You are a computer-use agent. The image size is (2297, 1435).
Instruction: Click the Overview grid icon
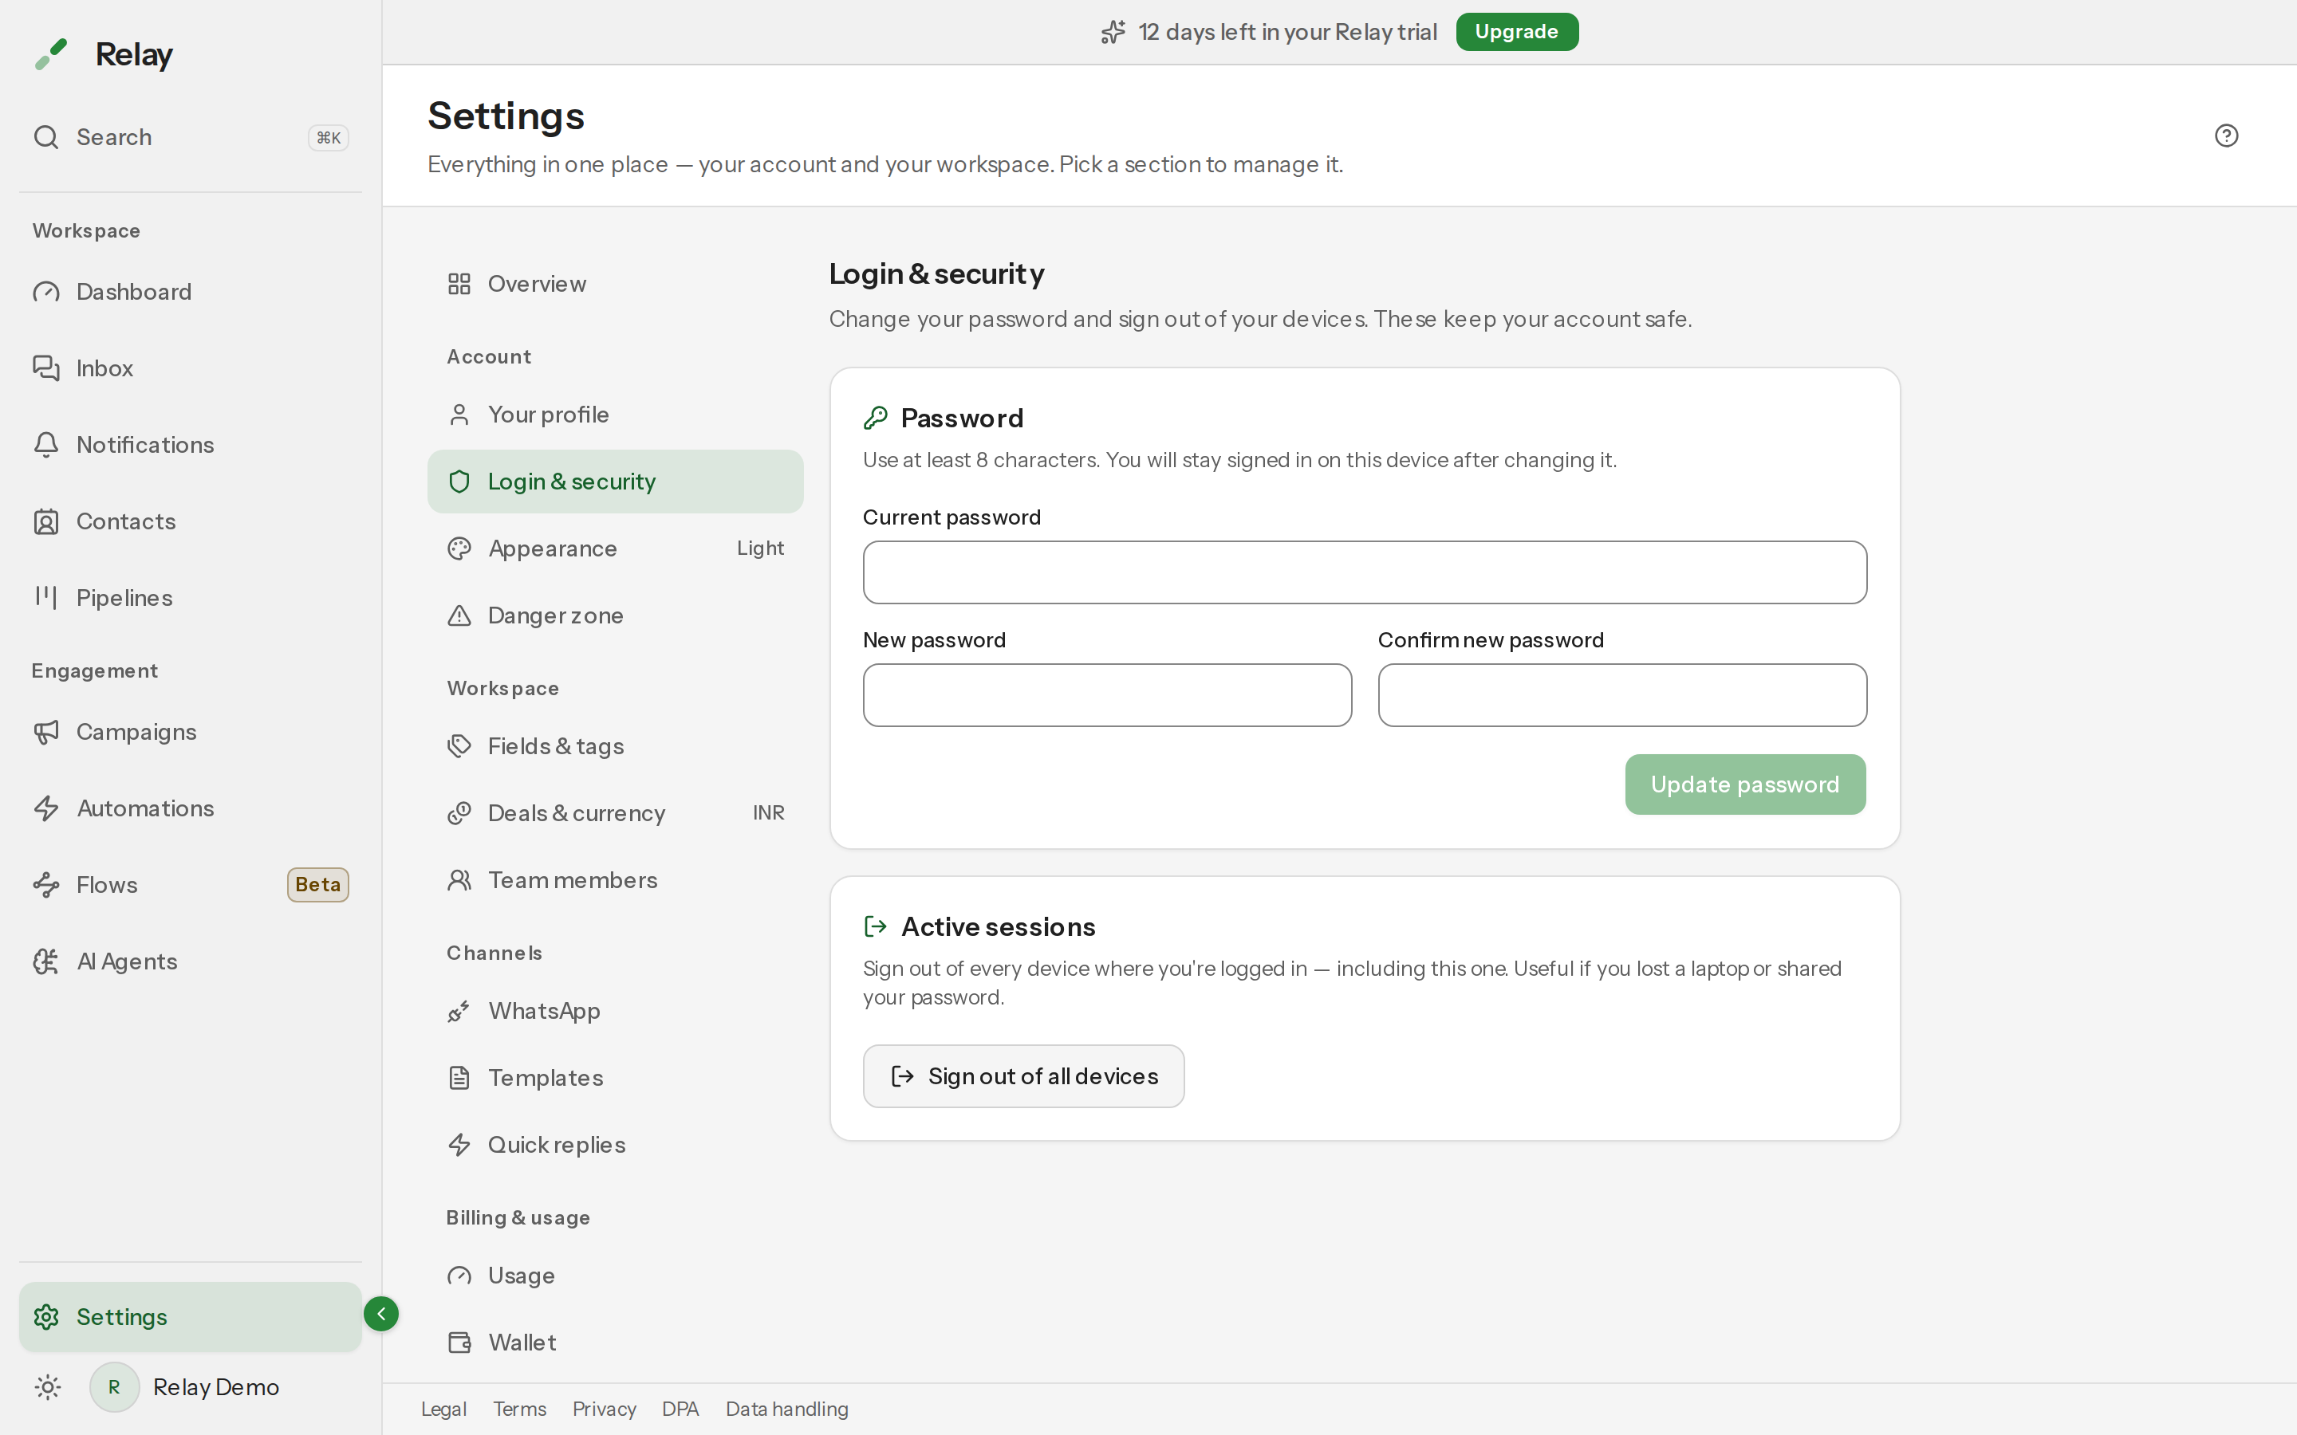coord(459,284)
